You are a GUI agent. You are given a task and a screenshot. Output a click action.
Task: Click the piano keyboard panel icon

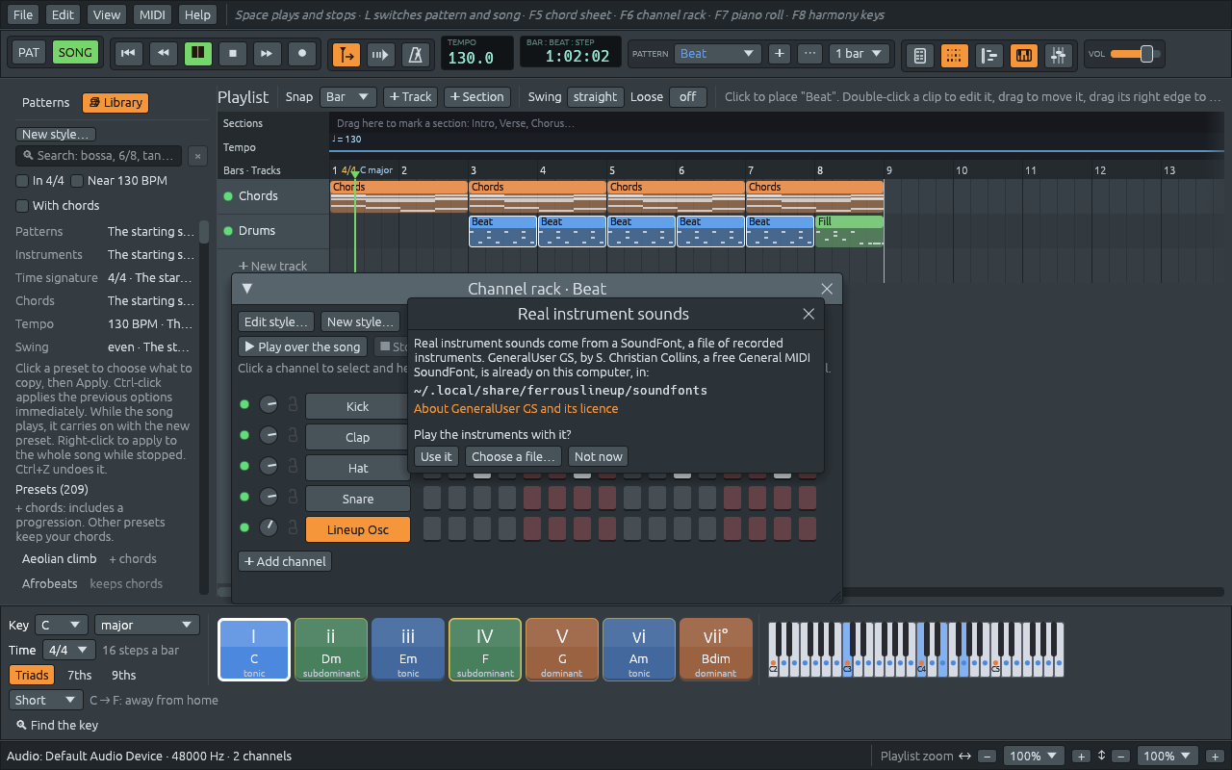(1024, 55)
